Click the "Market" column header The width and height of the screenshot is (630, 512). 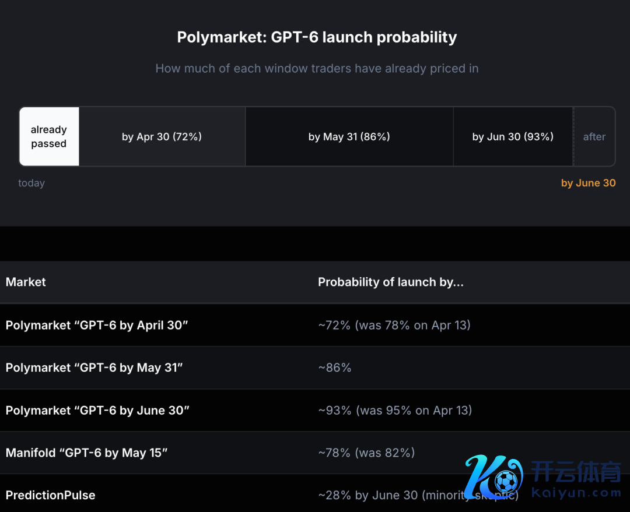click(26, 282)
